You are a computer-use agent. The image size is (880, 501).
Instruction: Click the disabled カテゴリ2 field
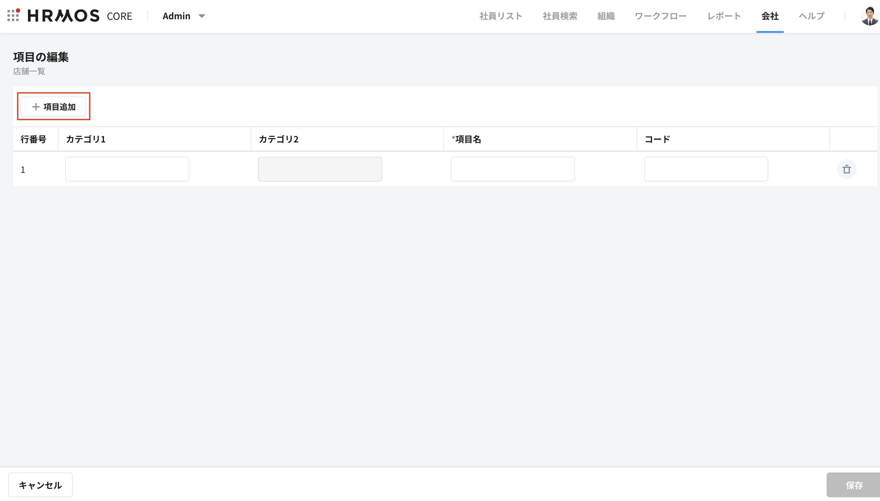(x=320, y=169)
